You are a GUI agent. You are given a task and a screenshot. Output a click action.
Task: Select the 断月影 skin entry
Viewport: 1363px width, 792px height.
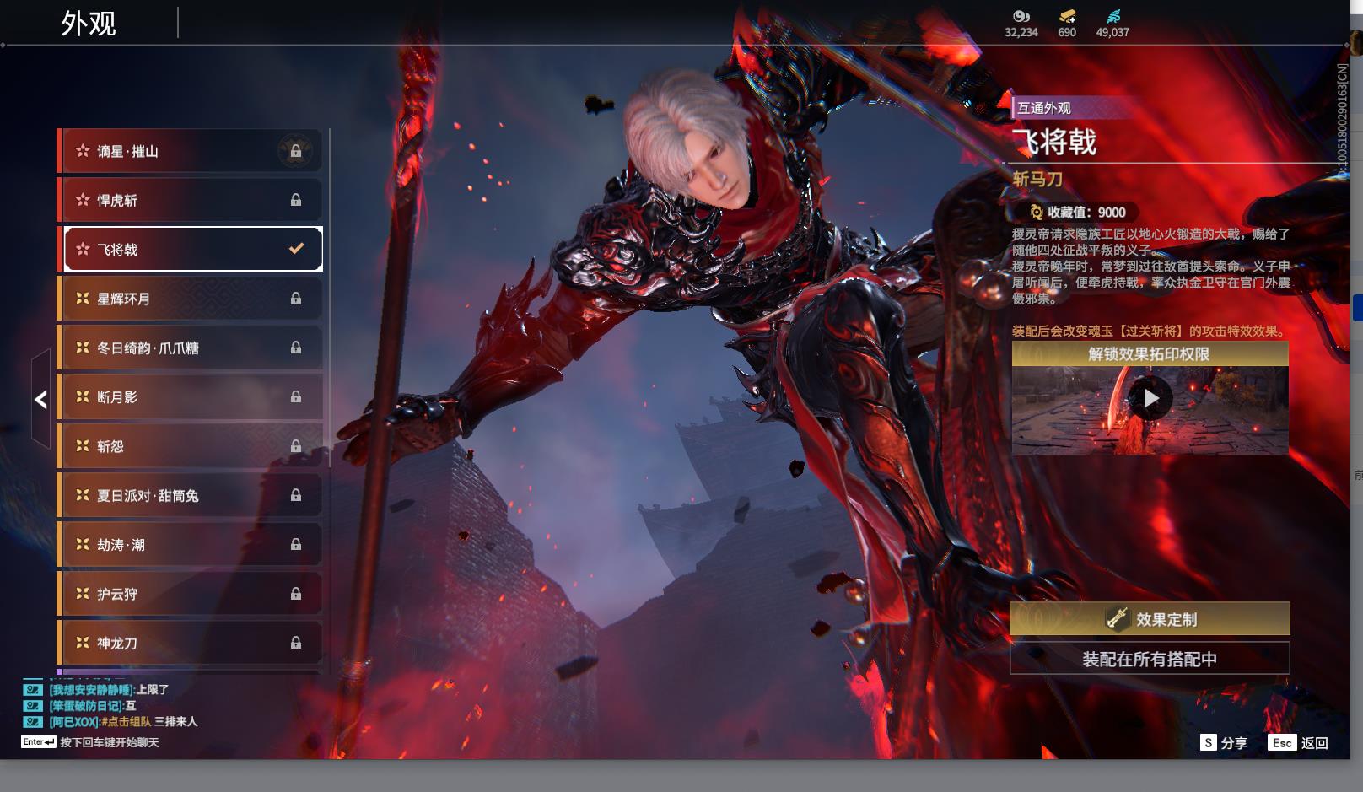(190, 396)
